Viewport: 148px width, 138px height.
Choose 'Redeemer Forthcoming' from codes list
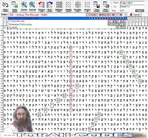[68, 24]
